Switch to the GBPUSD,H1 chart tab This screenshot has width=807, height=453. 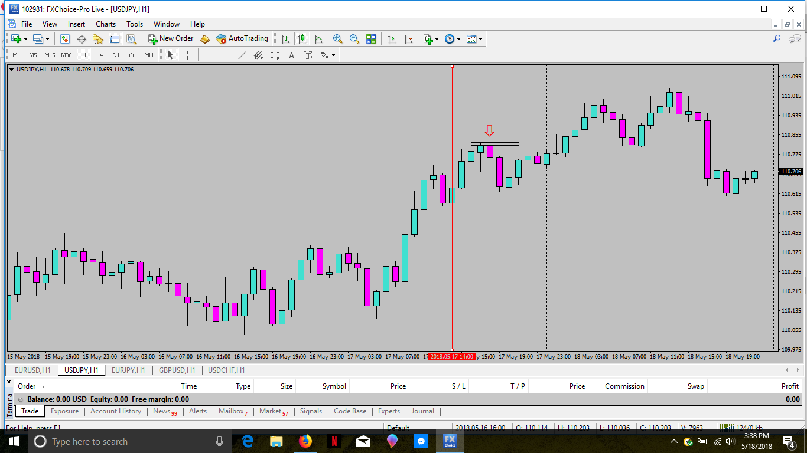pyautogui.click(x=177, y=370)
